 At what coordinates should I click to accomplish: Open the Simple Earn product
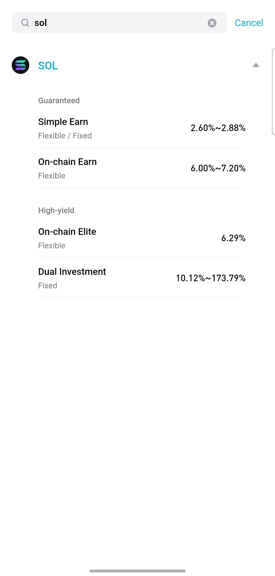tap(63, 122)
